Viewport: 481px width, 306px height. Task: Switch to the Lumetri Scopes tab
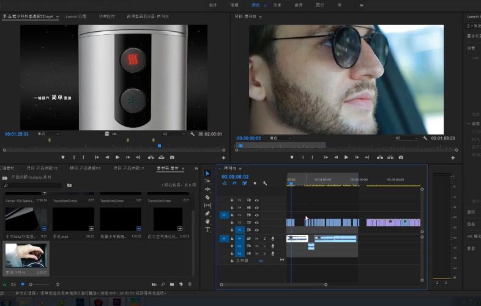tap(75, 17)
